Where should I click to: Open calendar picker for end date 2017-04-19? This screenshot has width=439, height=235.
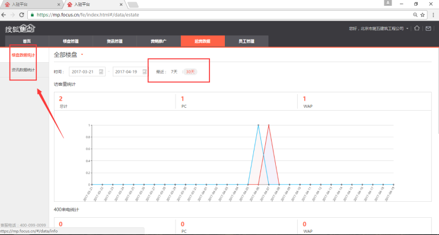coord(145,72)
